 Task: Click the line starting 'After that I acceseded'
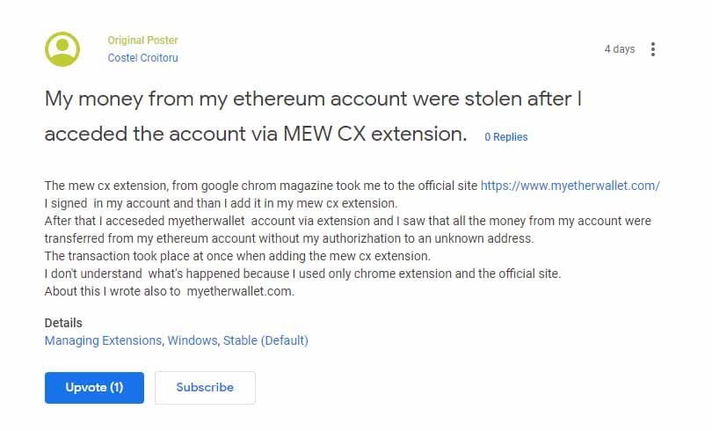(348, 230)
